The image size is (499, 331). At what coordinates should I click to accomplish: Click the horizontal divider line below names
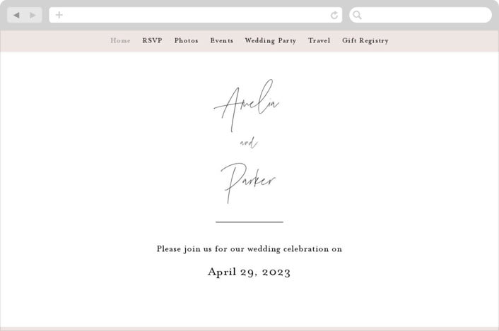(249, 222)
